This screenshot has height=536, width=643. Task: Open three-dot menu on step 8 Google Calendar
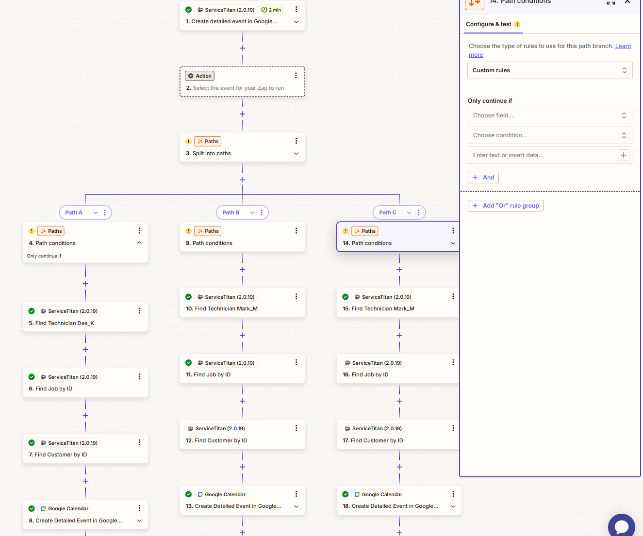139,508
